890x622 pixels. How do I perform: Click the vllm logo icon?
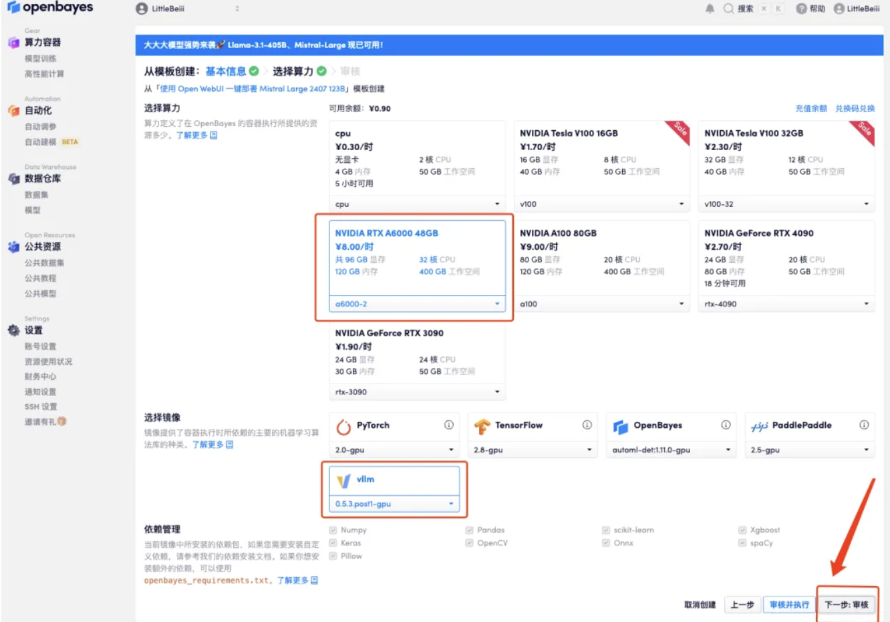click(x=343, y=481)
